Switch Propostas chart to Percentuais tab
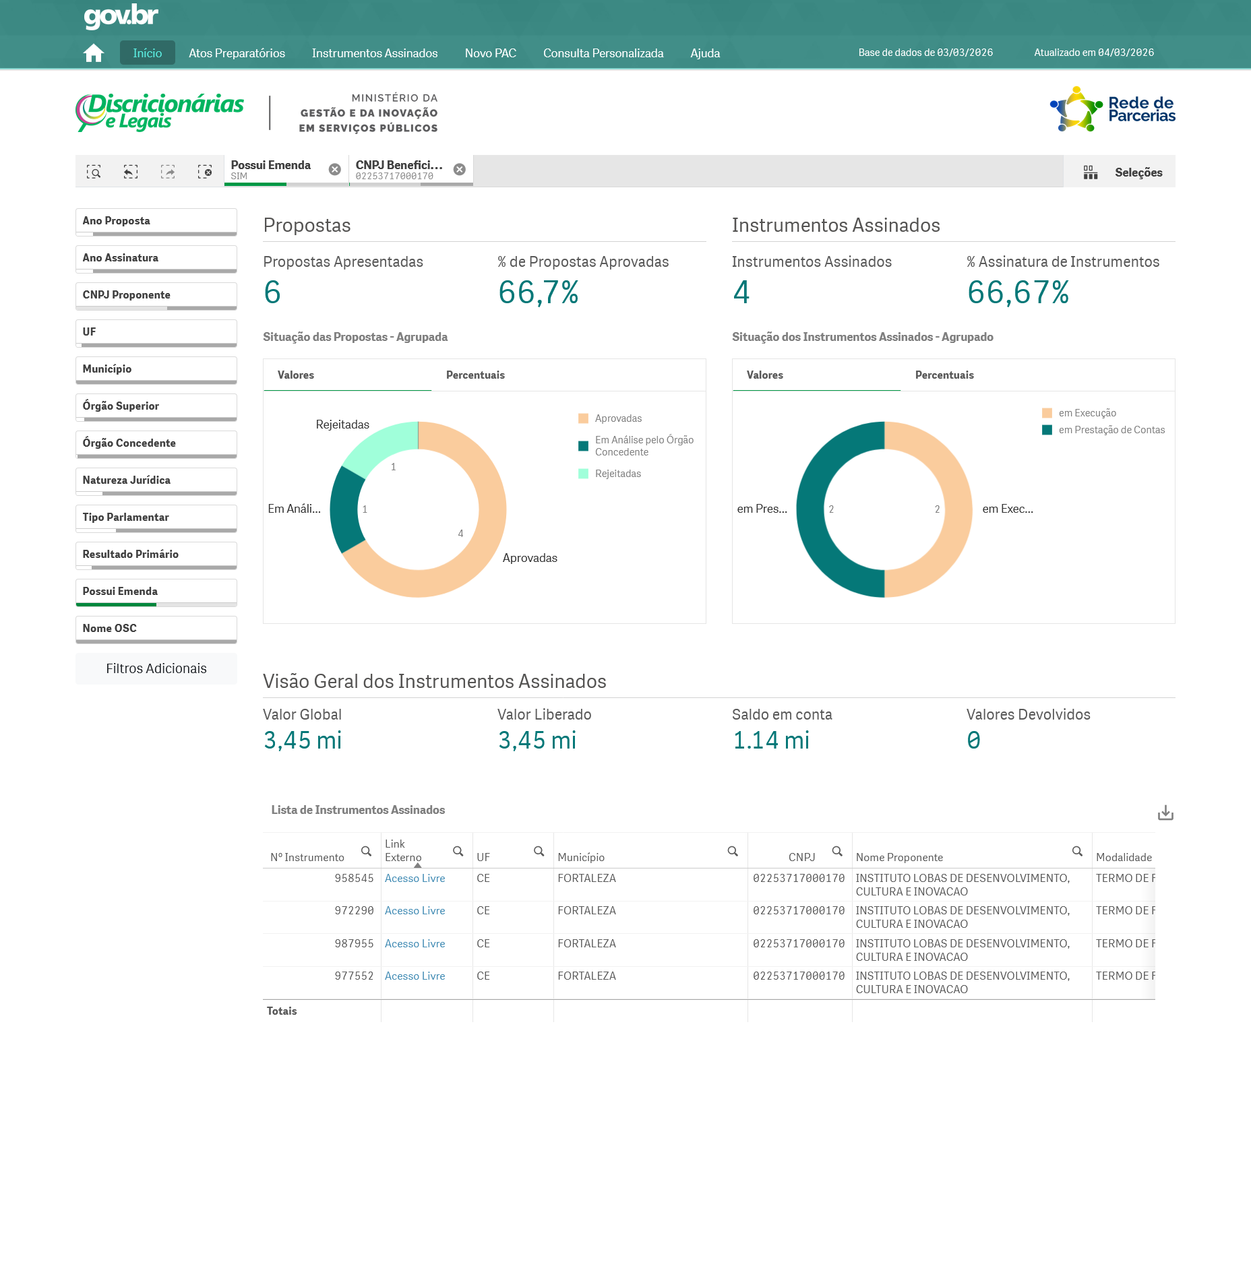This screenshot has height=1264, width=1251. [475, 375]
